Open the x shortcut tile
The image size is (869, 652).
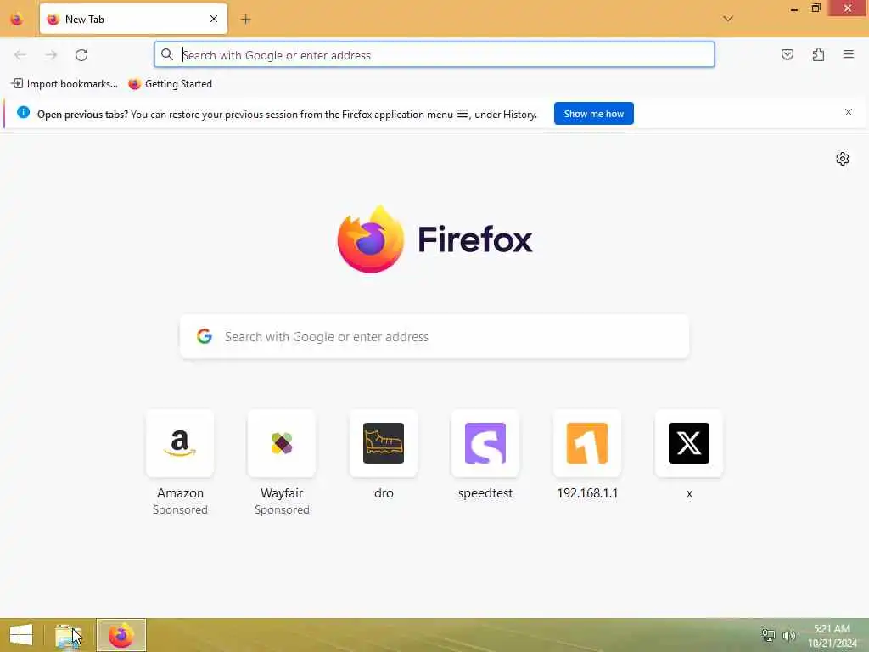(x=689, y=443)
